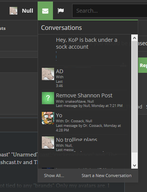Click scrollbar down arrow in conversations list

134,166
